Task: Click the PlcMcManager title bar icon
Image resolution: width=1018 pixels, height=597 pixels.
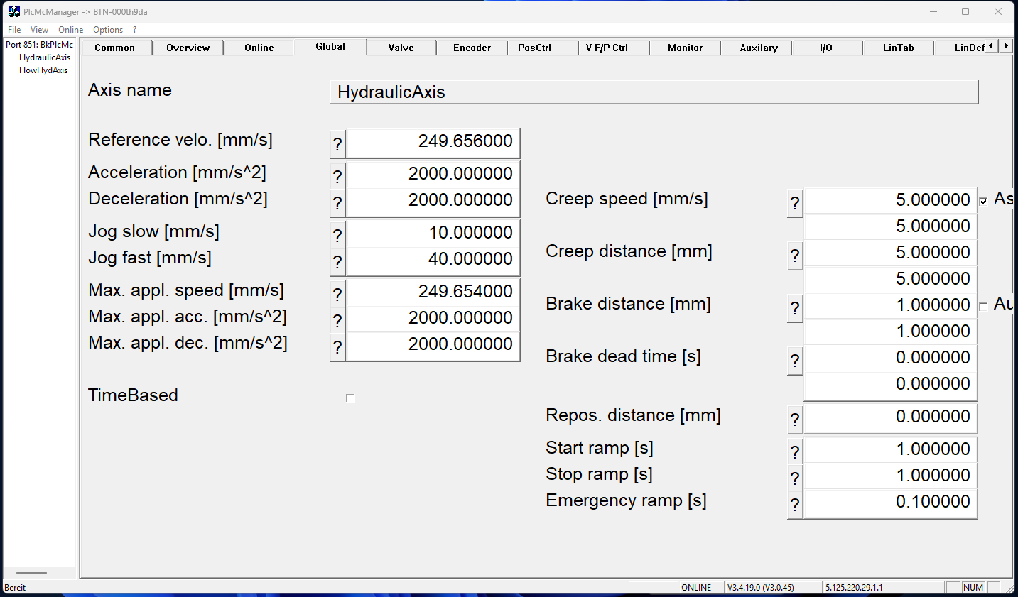Action: (13, 11)
